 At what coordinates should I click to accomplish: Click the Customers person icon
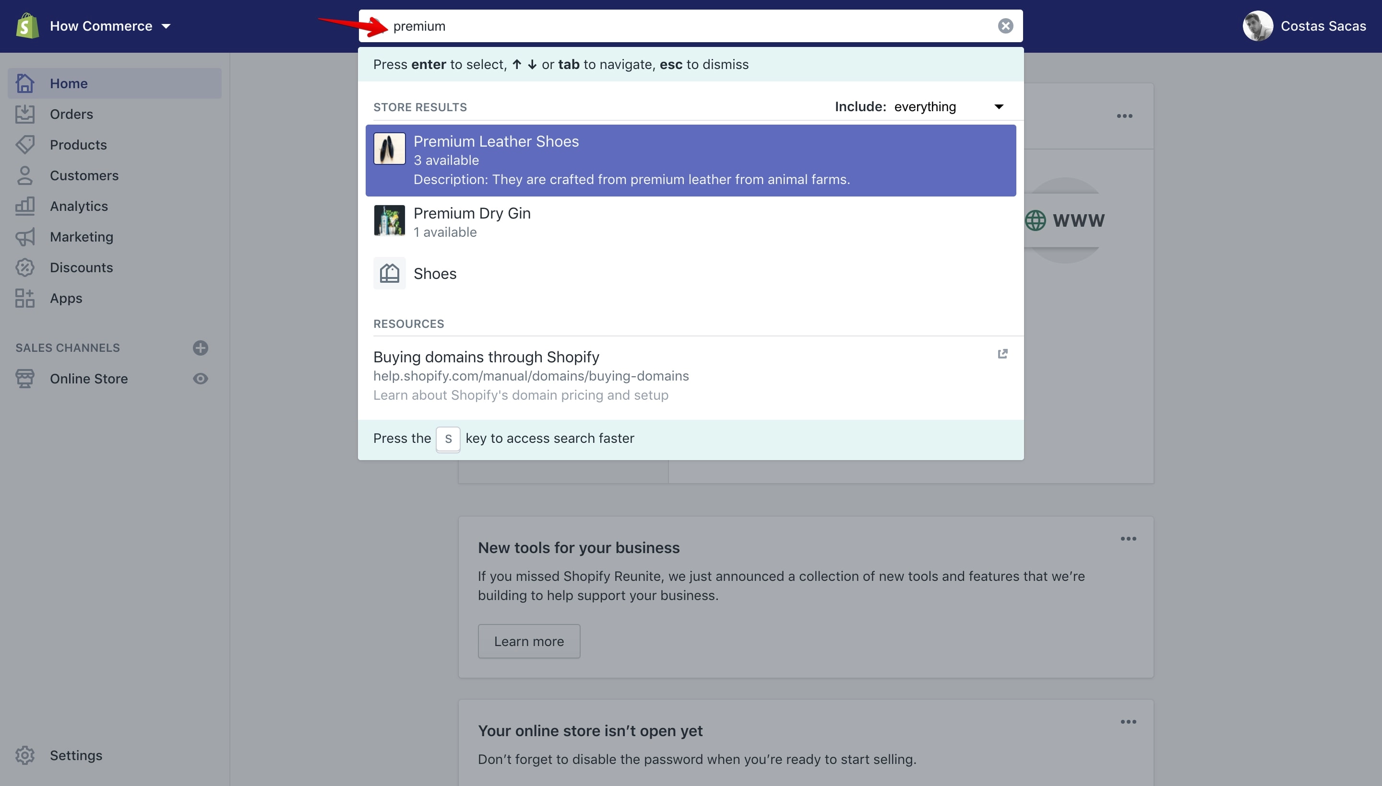pos(25,175)
